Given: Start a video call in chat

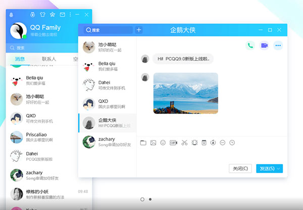Looking at the screenshot, I should [264, 45].
